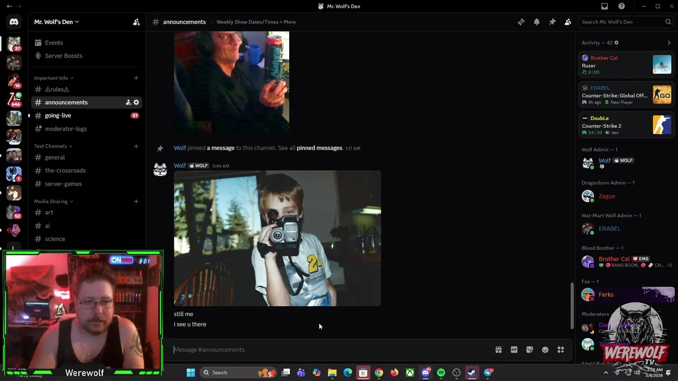The width and height of the screenshot is (678, 381).
Task: Select Brother Cal under Blood Brother
Action: pos(626,261)
